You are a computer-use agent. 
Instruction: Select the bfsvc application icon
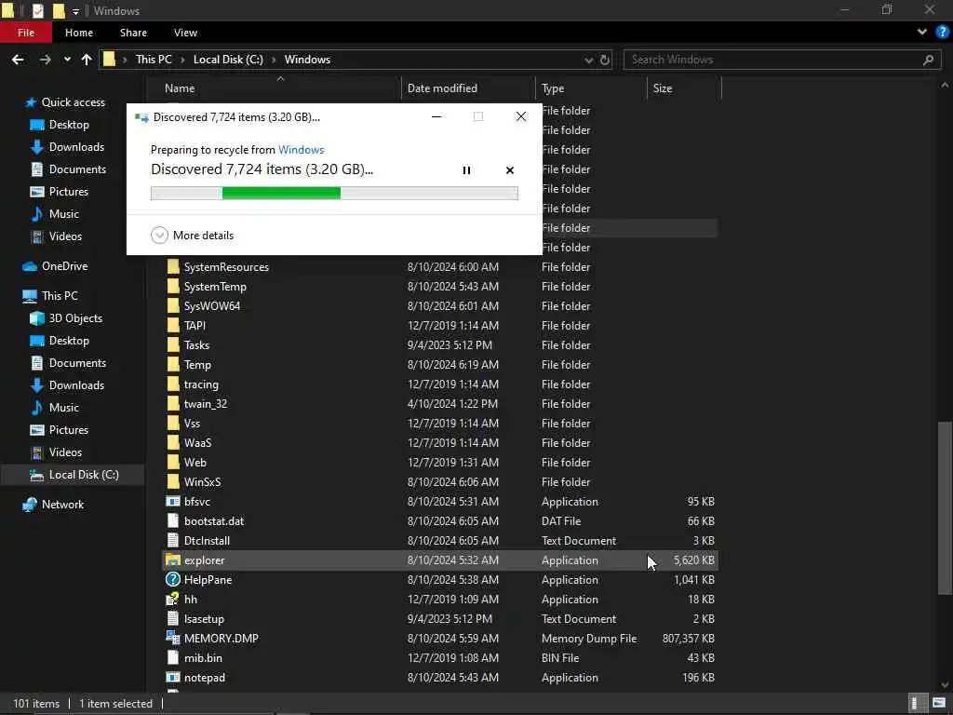(173, 502)
